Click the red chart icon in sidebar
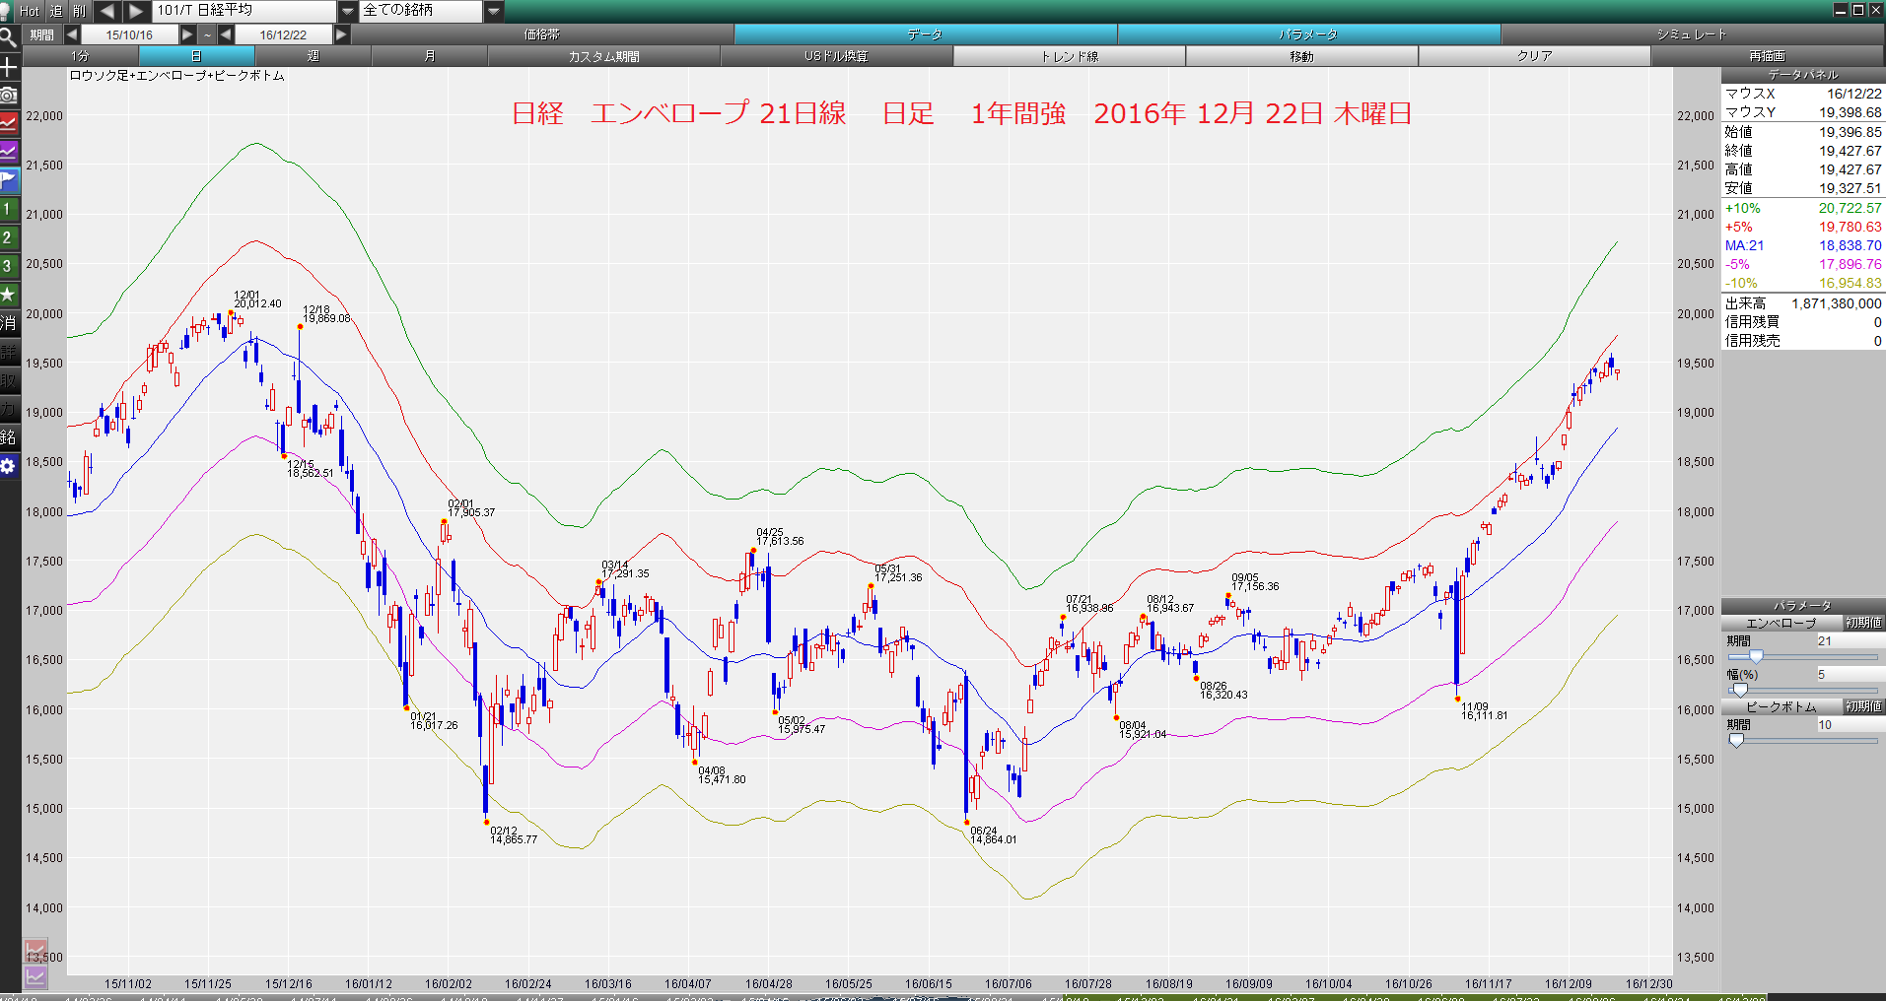Image resolution: width=1886 pixels, height=1001 pixels. [x=9, y=123]
